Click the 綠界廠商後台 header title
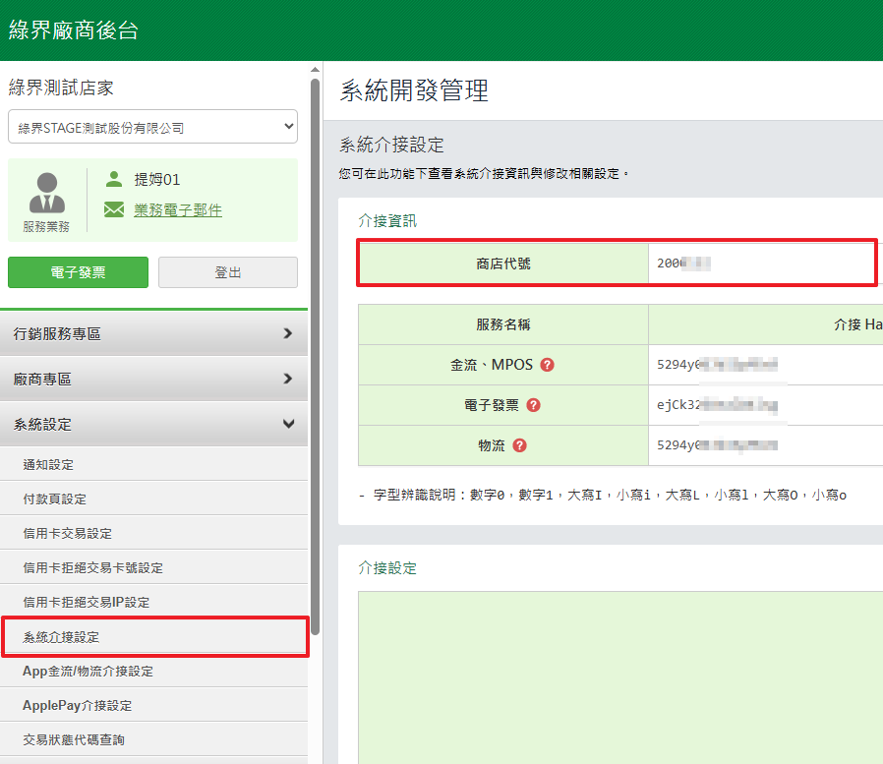The height and width of the screenshot is (764, 883). (73, 30)
